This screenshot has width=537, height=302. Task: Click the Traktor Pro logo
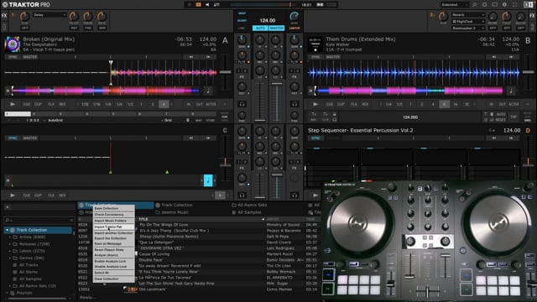pos(26,5)
